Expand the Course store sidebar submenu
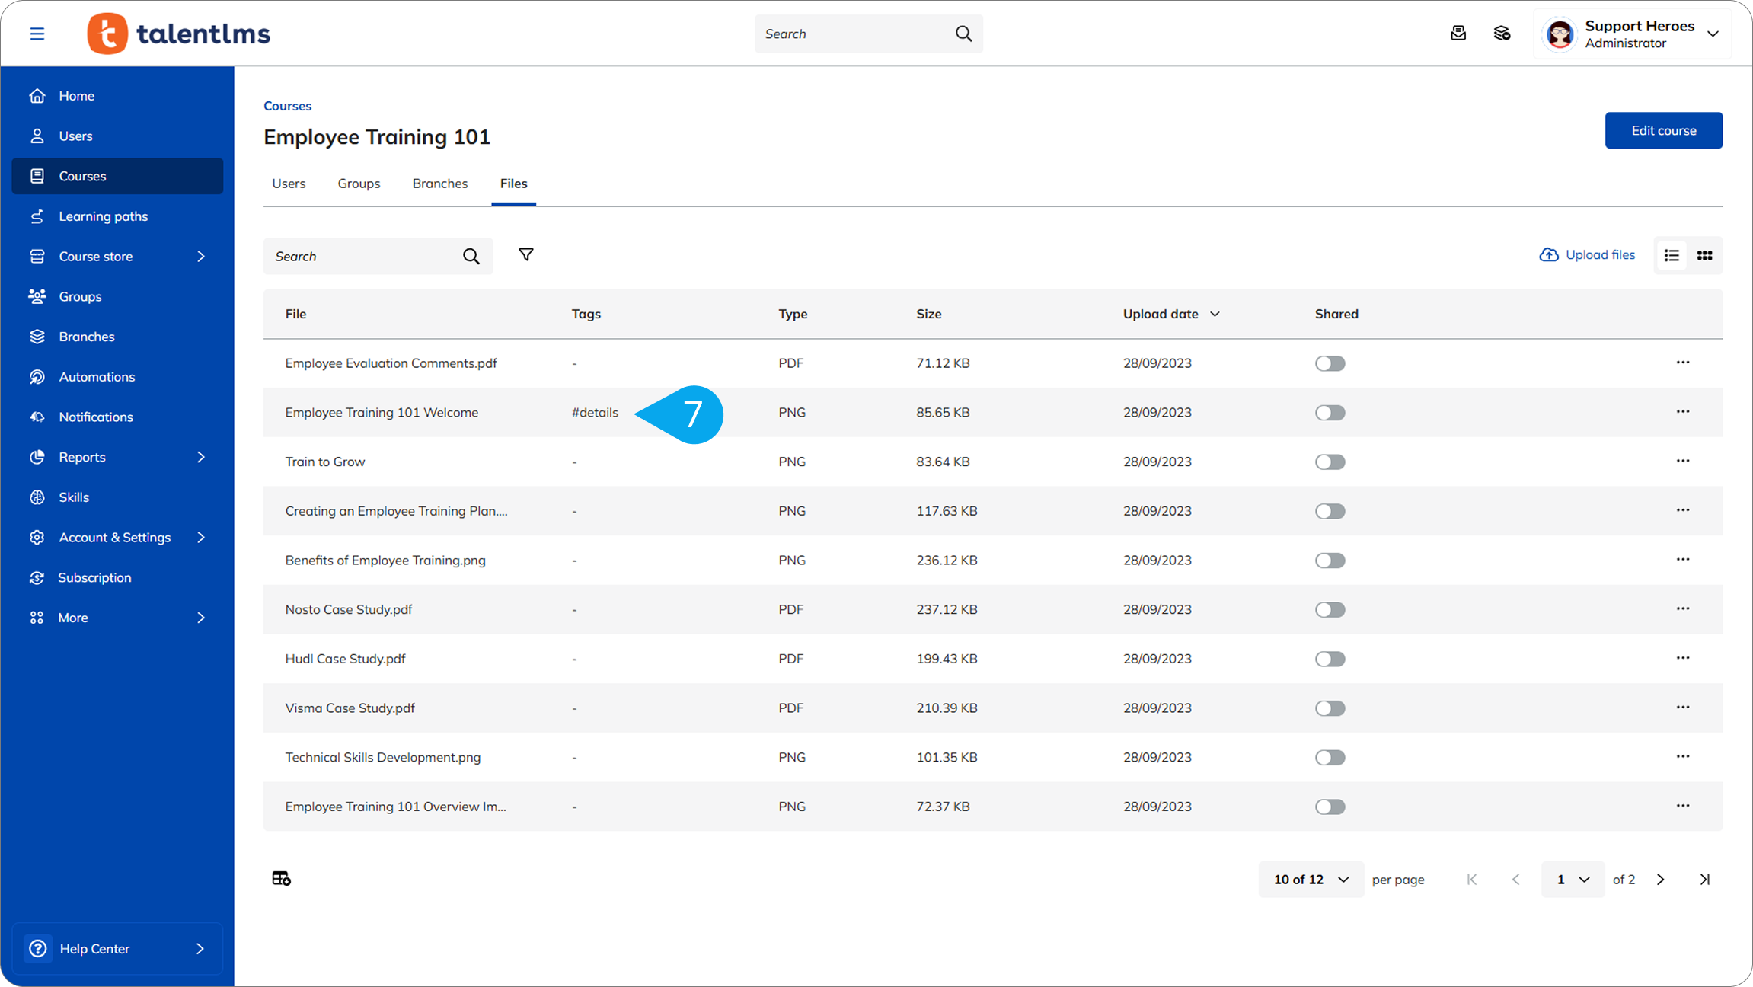 (201, 257)
